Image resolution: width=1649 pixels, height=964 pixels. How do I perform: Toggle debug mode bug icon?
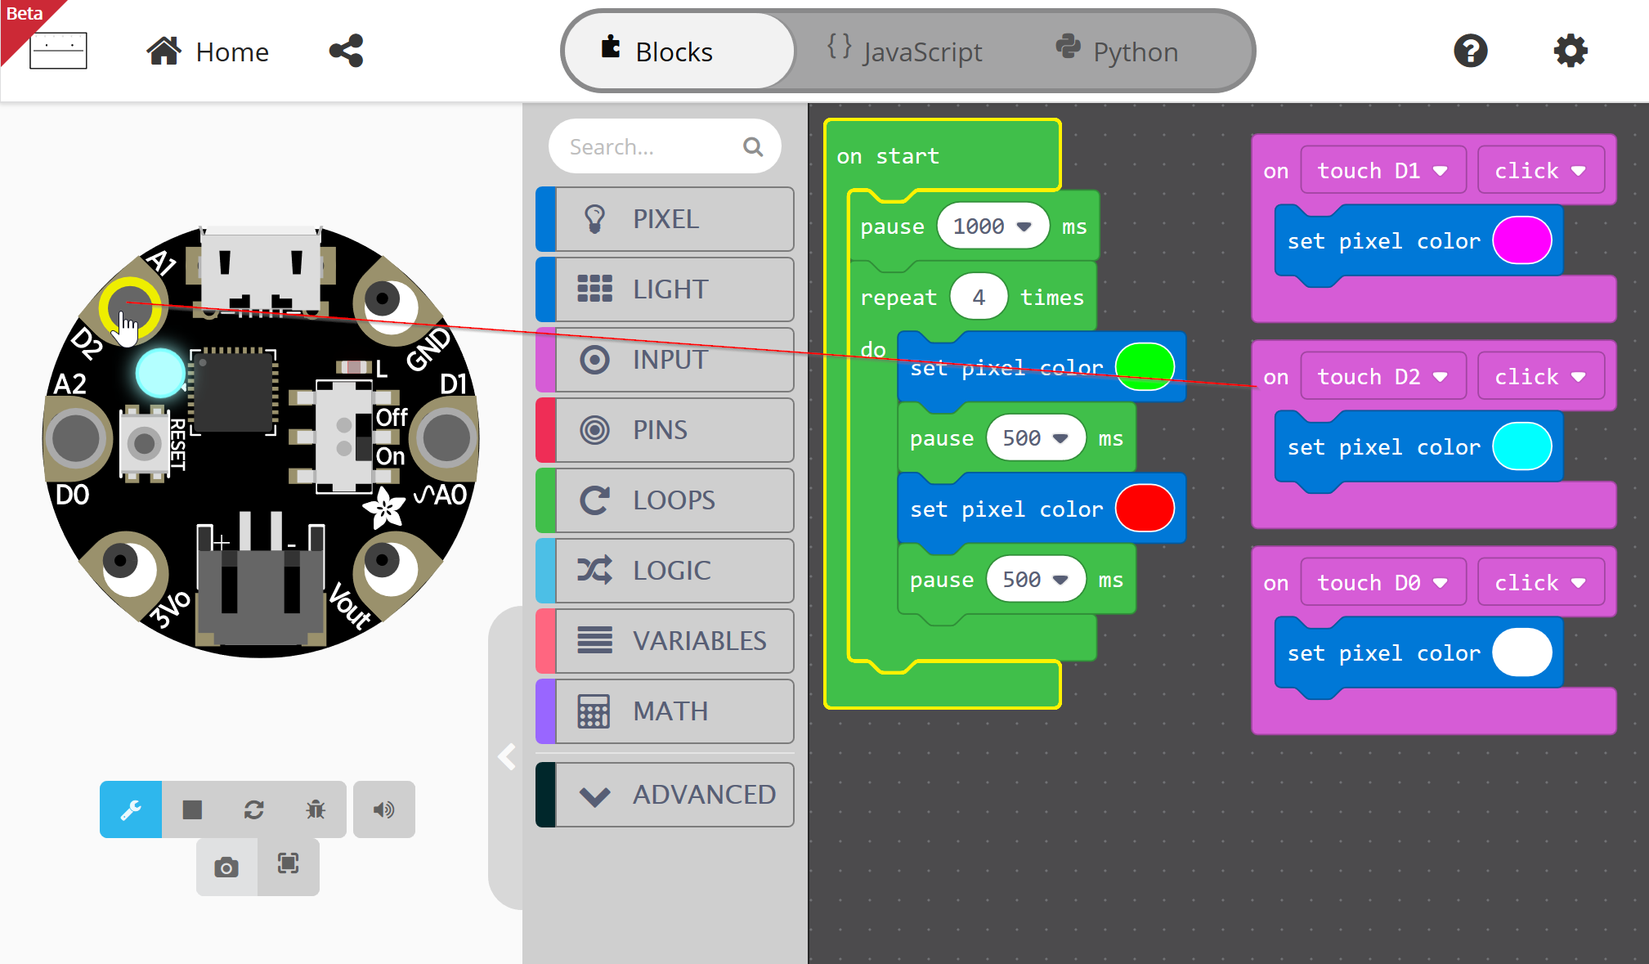coord(316,809)
